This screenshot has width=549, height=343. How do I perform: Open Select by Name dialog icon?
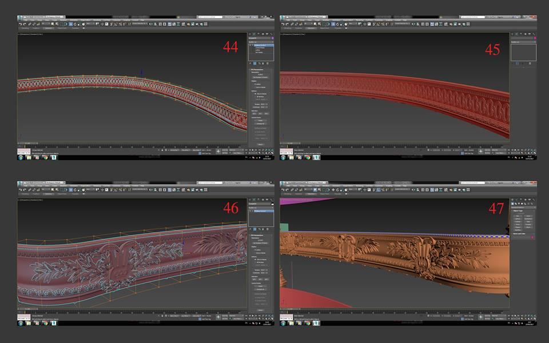57,25
